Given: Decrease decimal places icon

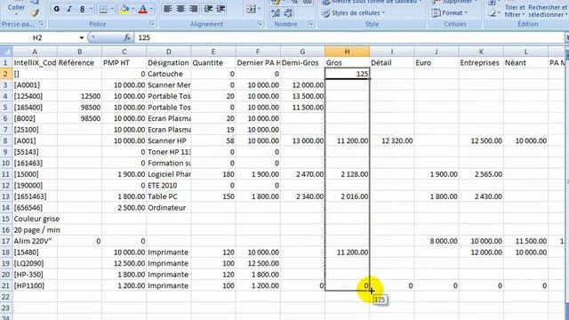Looking at the screenshot, I should click(x=288, y=13).
